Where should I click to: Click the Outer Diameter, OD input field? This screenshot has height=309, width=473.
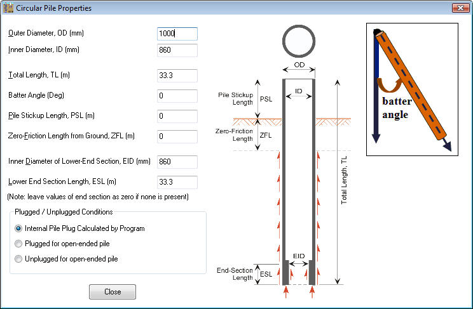(177, 34)
